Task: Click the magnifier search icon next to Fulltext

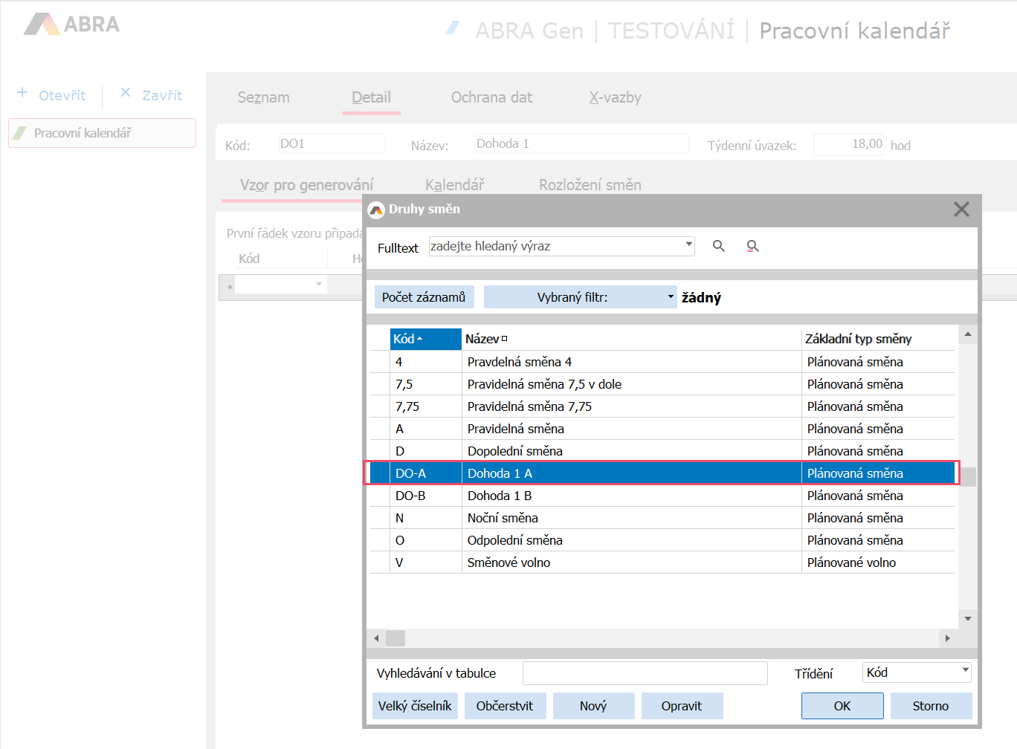Action: click(x=718, y=246)
